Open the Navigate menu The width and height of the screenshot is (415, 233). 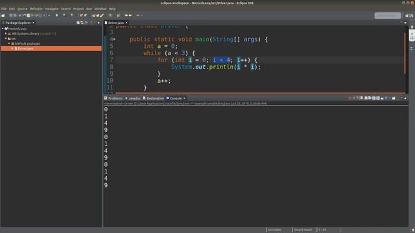[x=52, y=8]
